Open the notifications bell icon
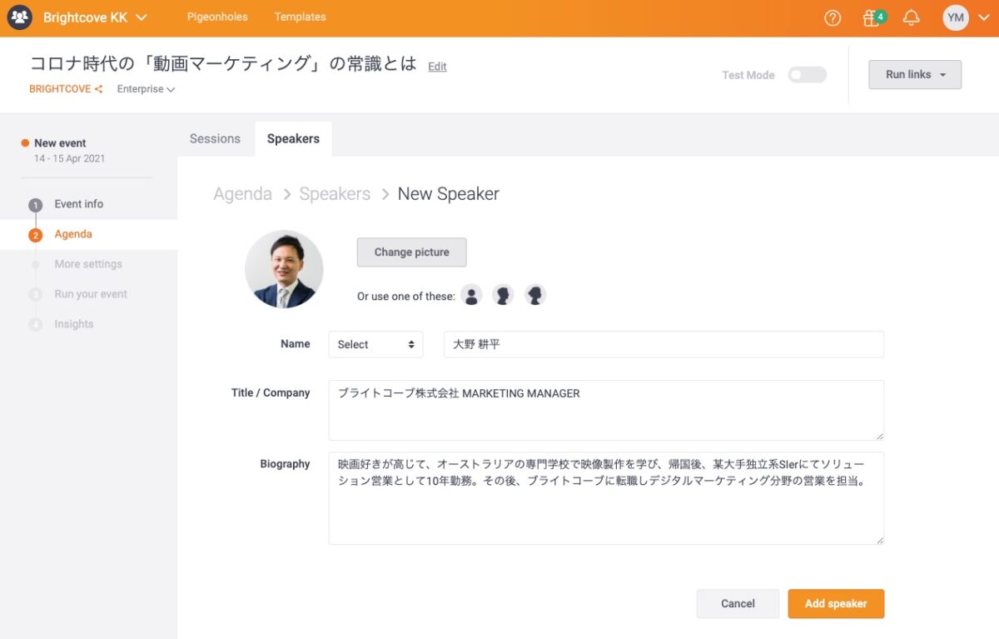The image size is (999, 639). click(x=912, y=17)
